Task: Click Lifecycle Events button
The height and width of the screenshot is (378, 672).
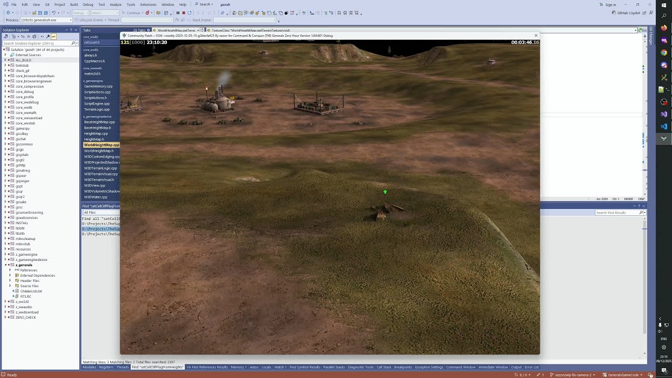Action: tap(91, 20)
